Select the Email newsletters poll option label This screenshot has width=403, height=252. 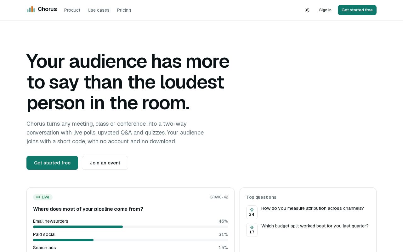coord(51,221)
